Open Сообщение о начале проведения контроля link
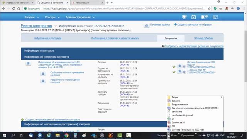247x139 pixels. (x=67, y=74)
